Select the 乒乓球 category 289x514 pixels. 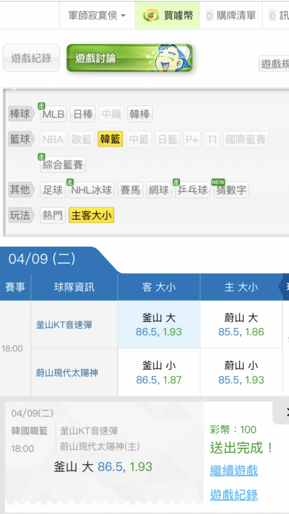tap(192, 190)
